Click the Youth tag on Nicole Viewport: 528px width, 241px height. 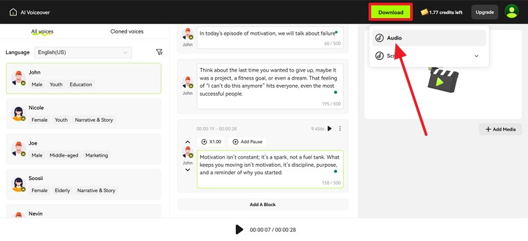[61, 120]
